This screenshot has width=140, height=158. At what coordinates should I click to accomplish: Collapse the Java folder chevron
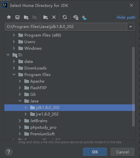(x=20, y=101)
